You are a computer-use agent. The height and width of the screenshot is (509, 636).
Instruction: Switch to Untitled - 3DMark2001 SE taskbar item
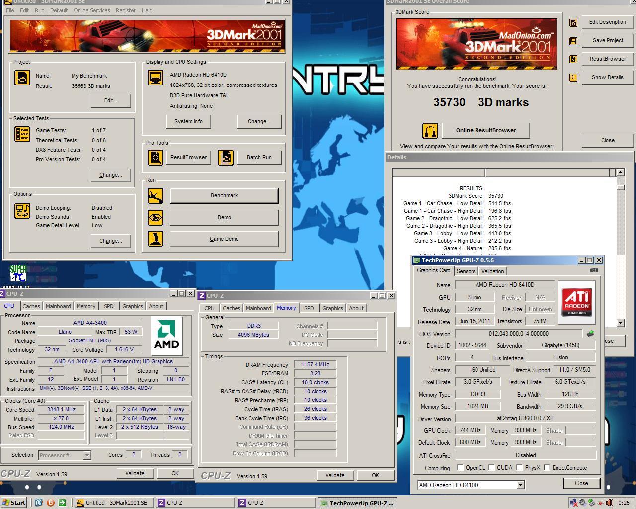pos(113,503)
